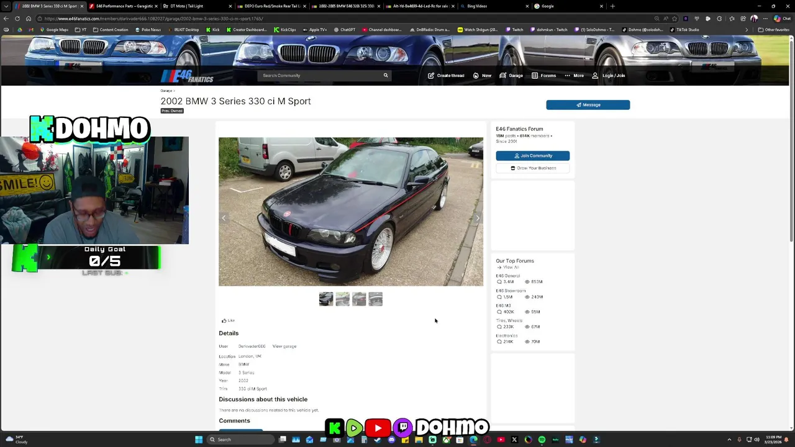Viewport: 795px width, 447px height.
Task: Open YouTube icon in the taskbar
Action: pyautogui.click(x=501, y=440)
